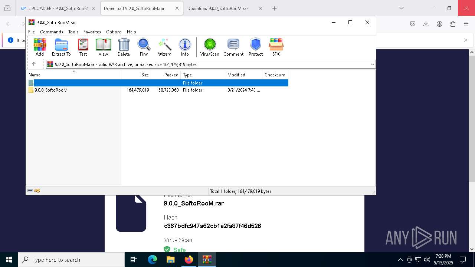Open the Help menu
Viewport: 475px width, 267px height.
(131, 32)
